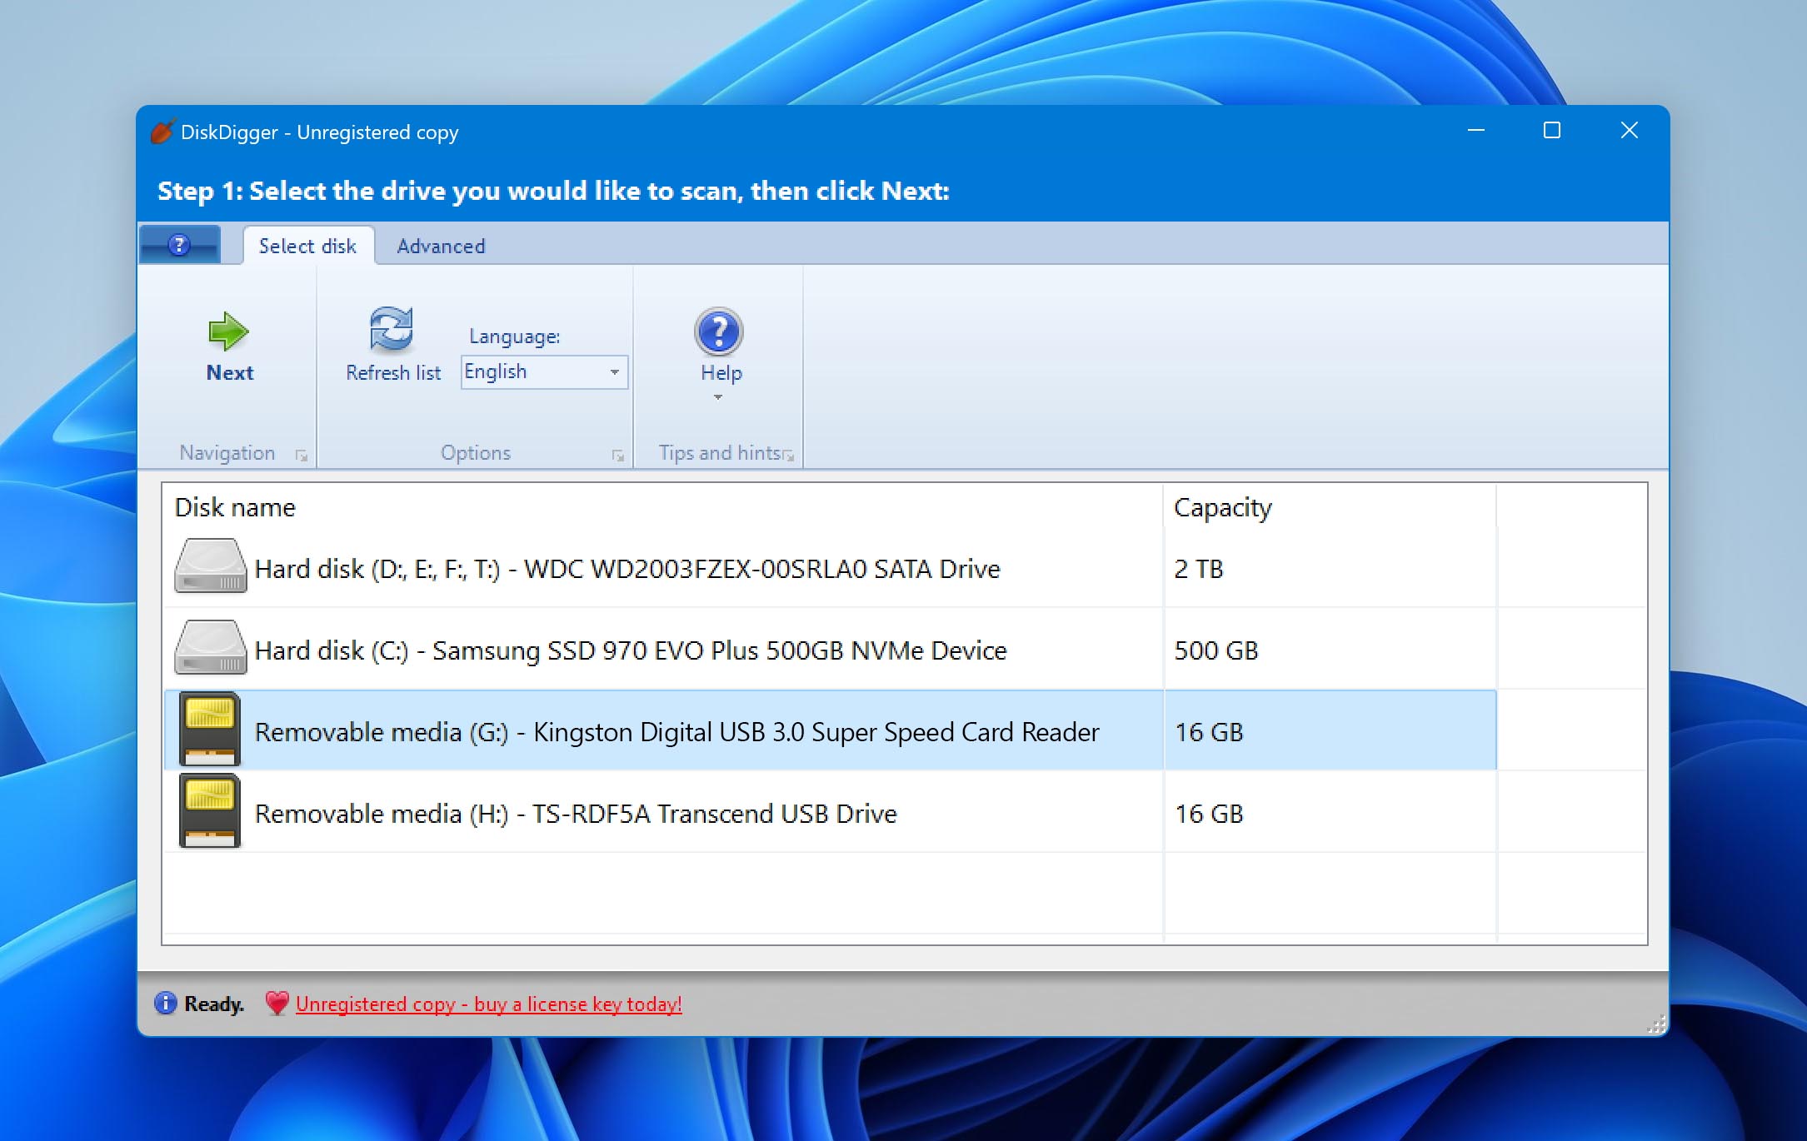Click the green Next arrow icon
This screenshot has height=1141, width=1807.
point(228,331)
